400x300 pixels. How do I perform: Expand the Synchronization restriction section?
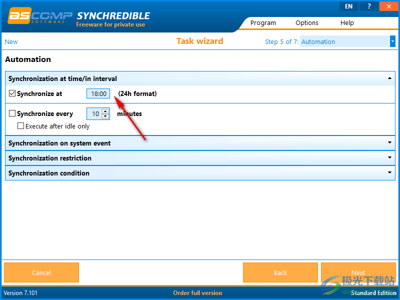coord(389,157)
